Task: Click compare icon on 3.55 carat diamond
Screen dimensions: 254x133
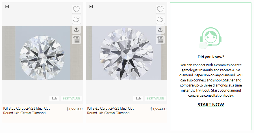Action: coord(76,19)
